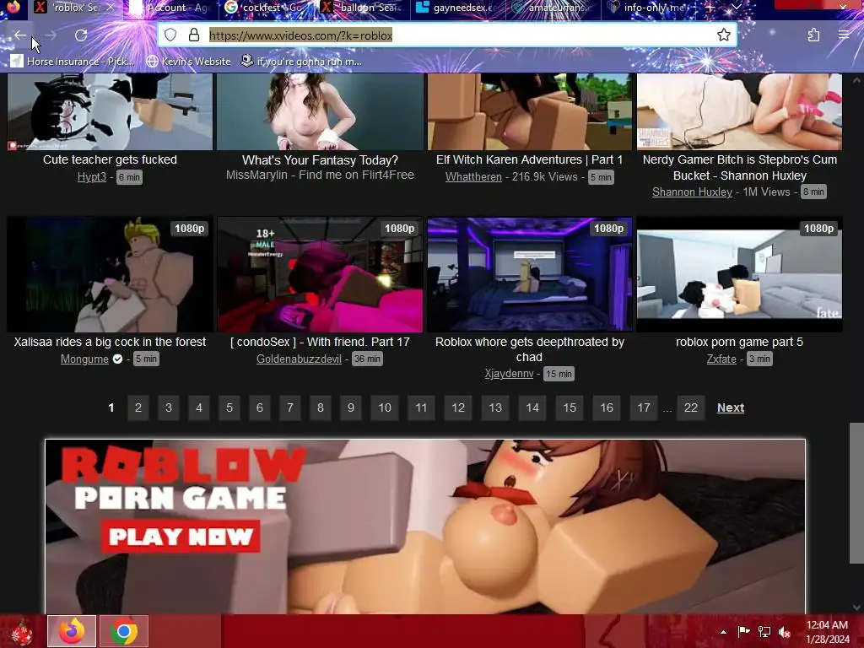Screen dimensions: 864x648
Task: Open uploader link Goldenabuzzdevil
Action: tap(299, 359)
